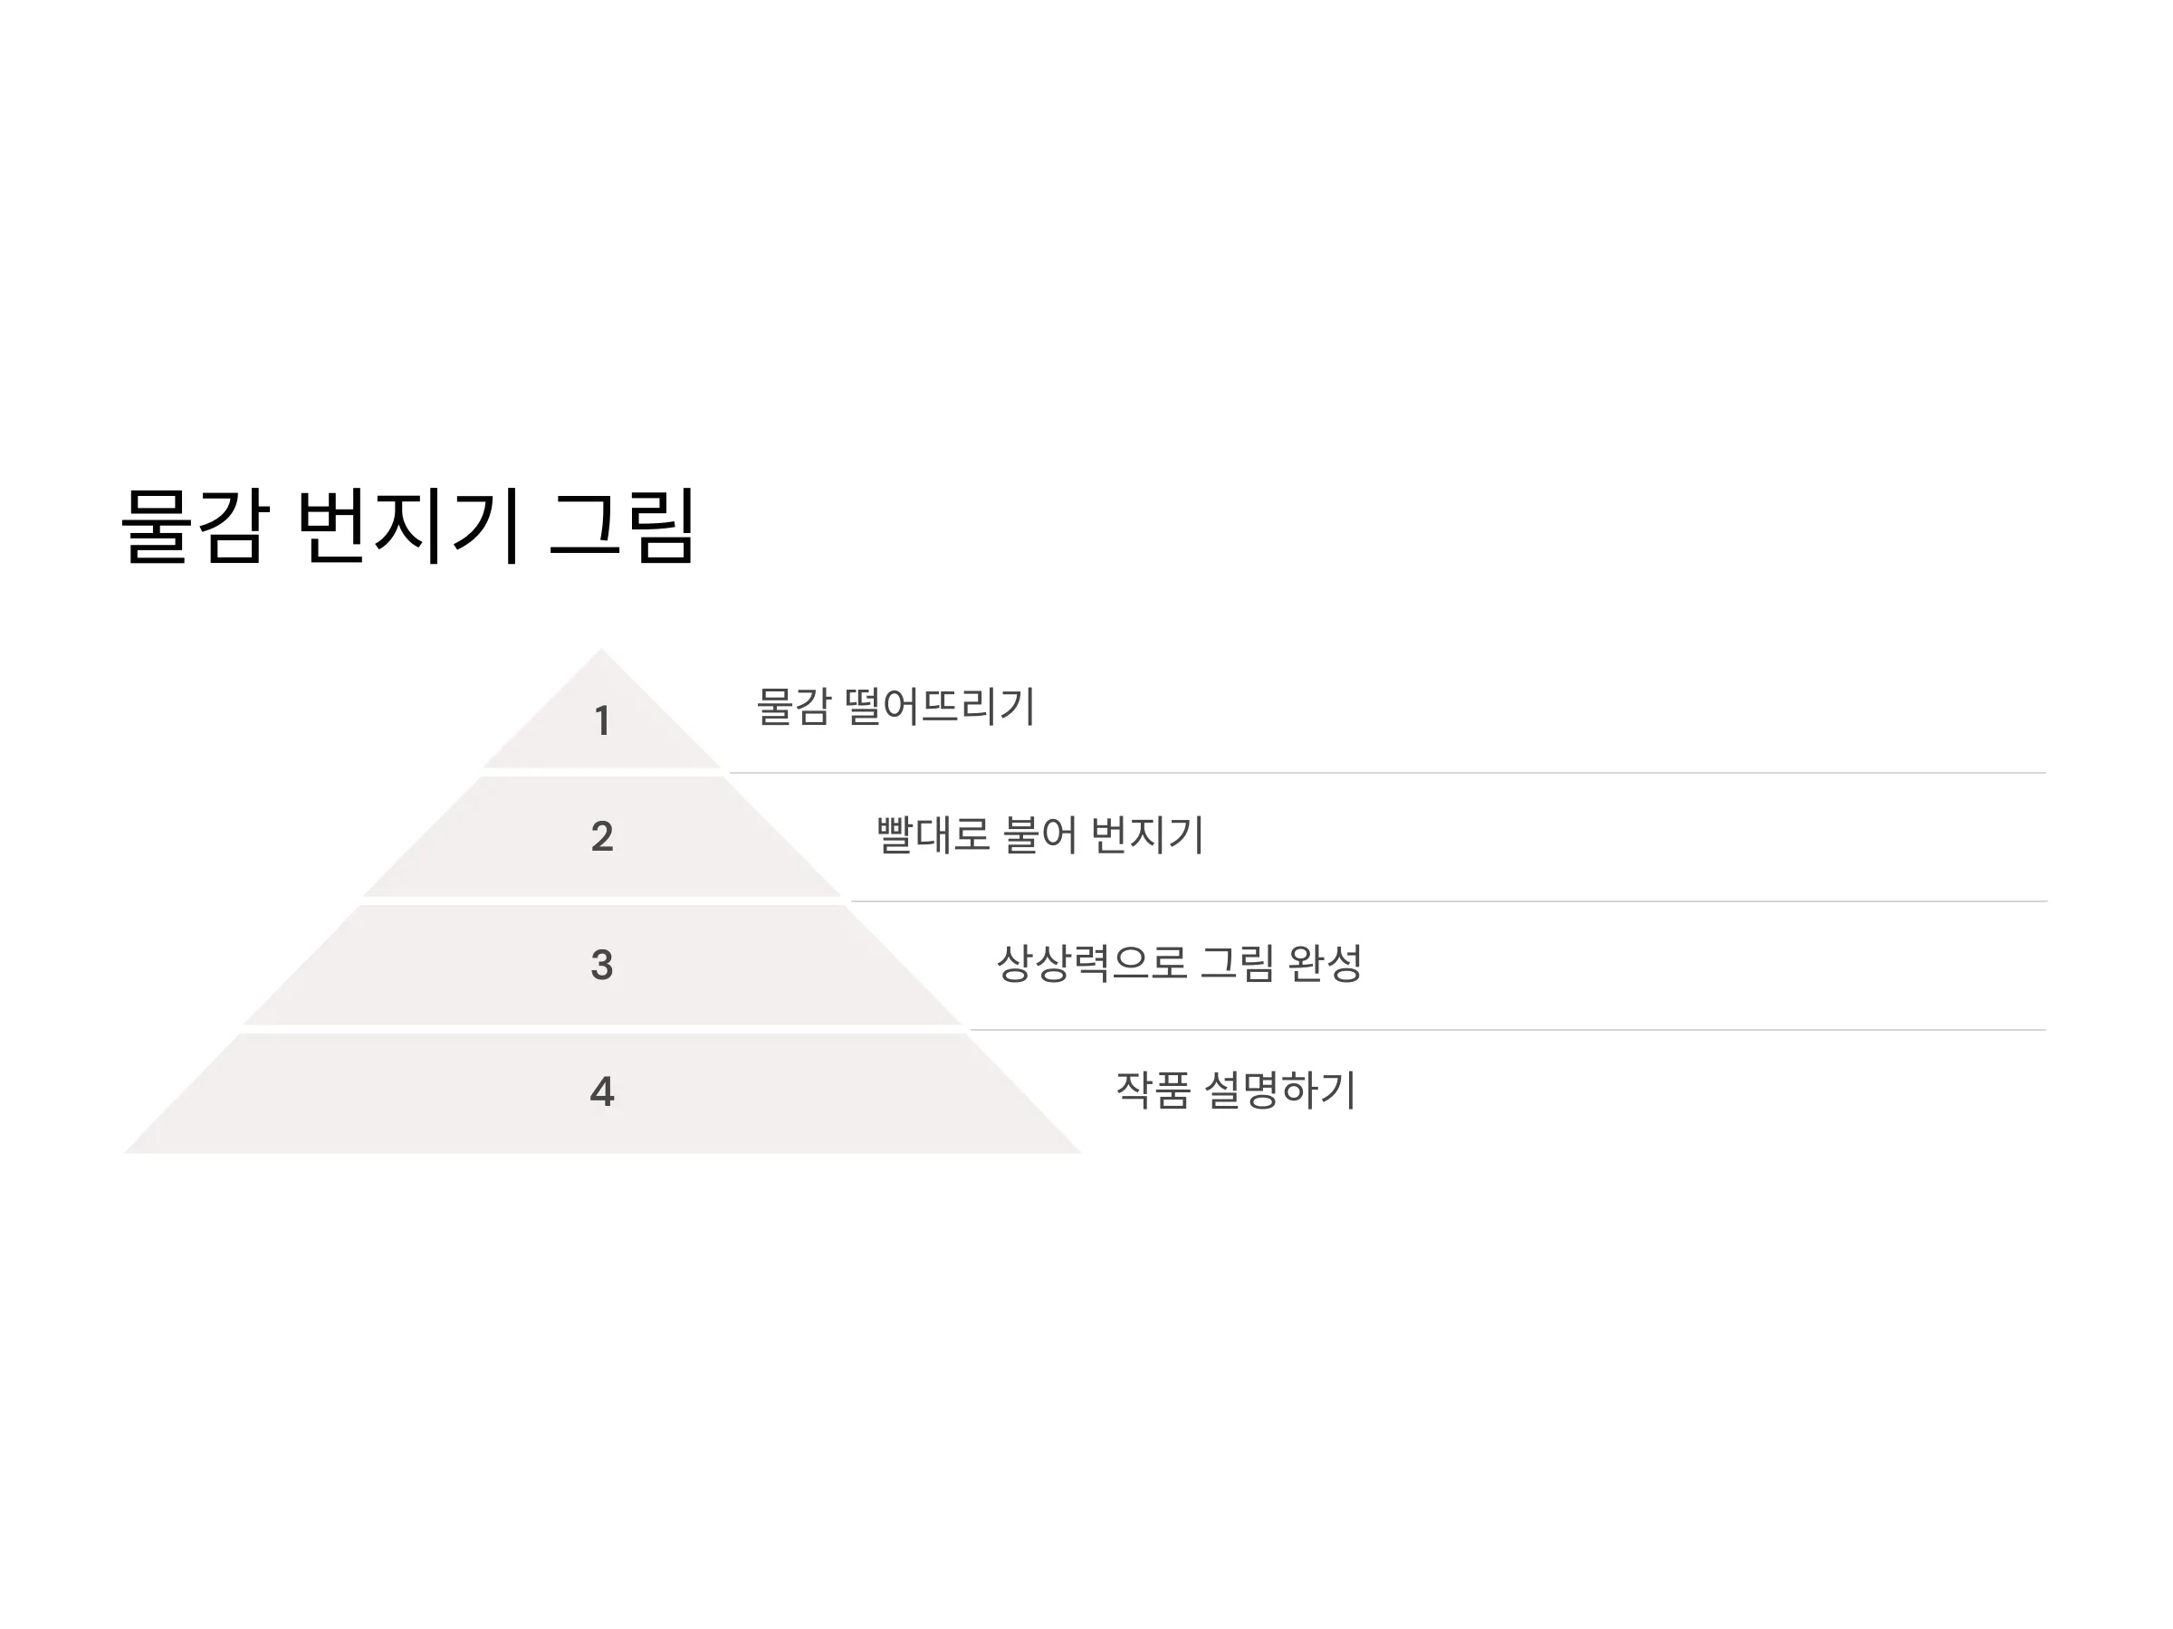This screenshot has height=1629, width=2173.
Task: Click the word "작품" in the fourth step label
Action: click(x=1154, y=1090)
